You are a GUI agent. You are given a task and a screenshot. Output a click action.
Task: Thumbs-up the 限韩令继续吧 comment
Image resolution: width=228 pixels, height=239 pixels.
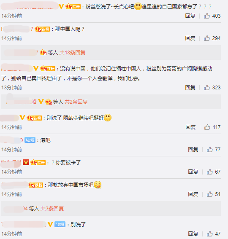207,127
